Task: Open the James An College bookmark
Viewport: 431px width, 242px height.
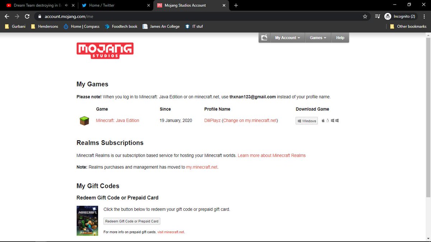Action: coord(161,26)
